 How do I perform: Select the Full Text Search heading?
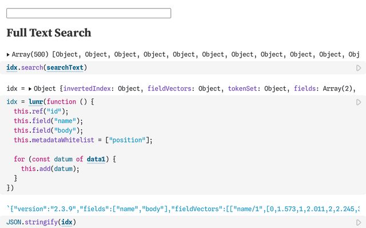[x=49, y=33]
